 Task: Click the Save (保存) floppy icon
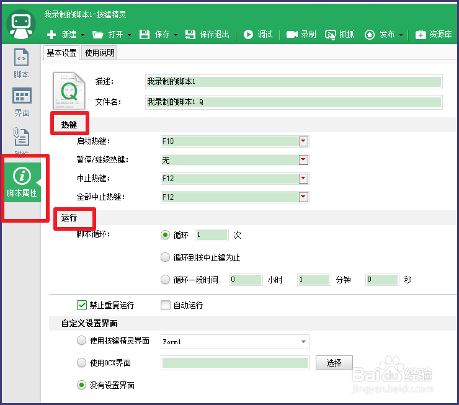[145, 35]
